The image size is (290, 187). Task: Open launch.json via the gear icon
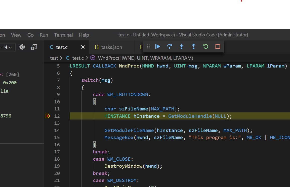[x=22, y=47]
